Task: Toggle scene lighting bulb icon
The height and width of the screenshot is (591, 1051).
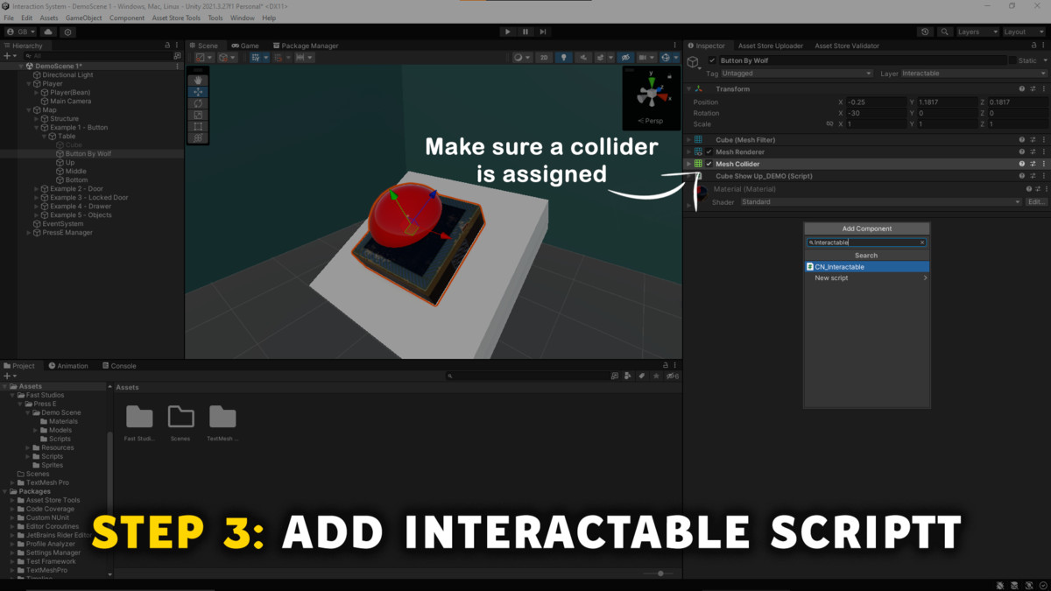Action: [x=563, y=58]
